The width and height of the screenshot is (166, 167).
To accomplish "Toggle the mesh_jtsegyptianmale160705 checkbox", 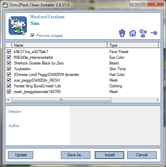I will tap(9, 92).
